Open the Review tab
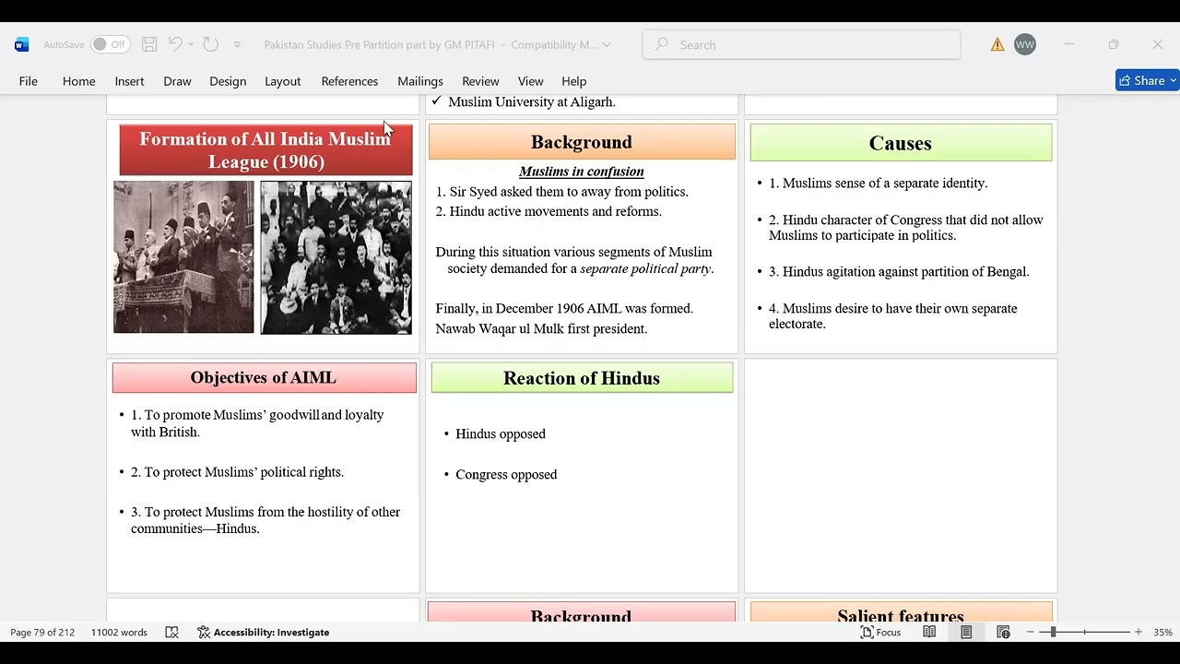The width and height of the screenshot is (1180, 664). click(480, 81)
